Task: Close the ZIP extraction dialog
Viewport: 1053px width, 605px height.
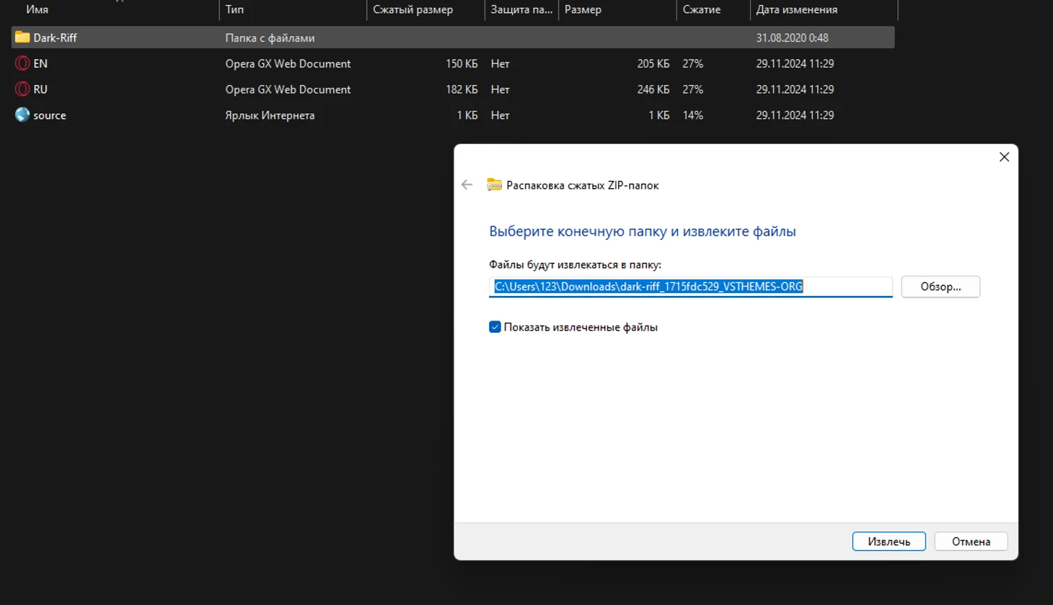Action: coord(1004,157)
